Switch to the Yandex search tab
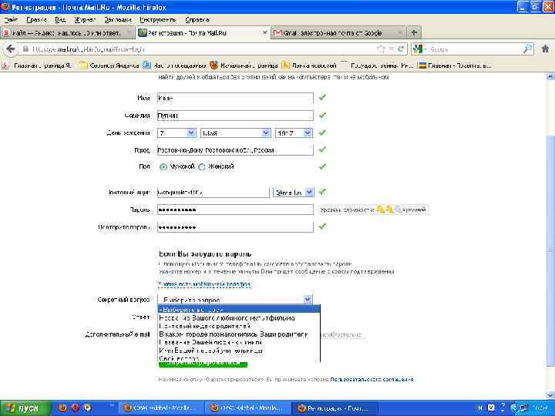 tap(67, 33)
